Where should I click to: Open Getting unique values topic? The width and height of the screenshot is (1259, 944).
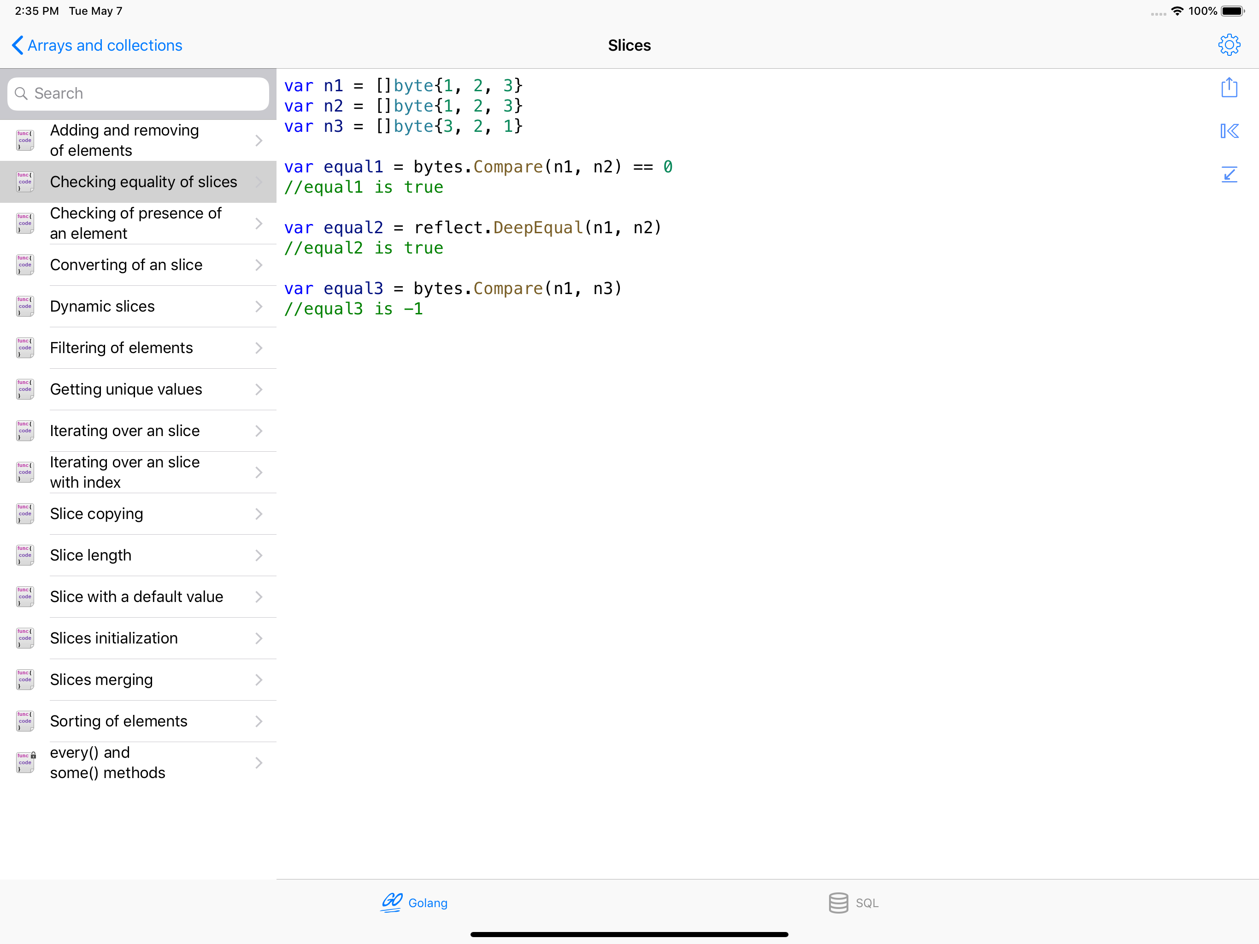tap(126, 389)
